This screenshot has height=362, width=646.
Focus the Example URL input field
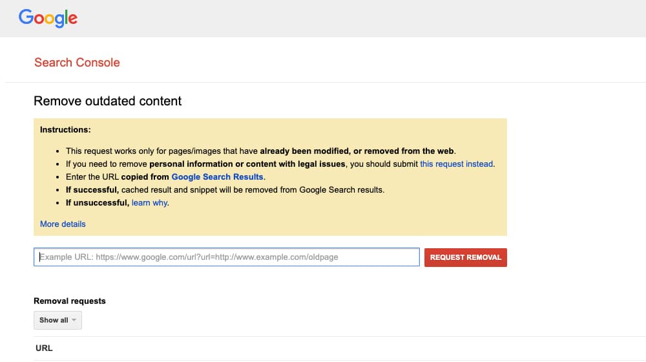point(227,257)
